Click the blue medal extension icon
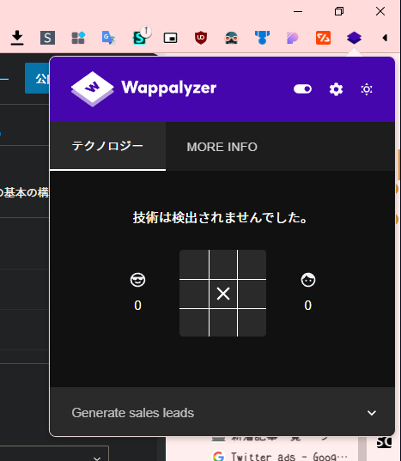The height and width of the screenshot is (461, 401). click(x=262, y=38)
